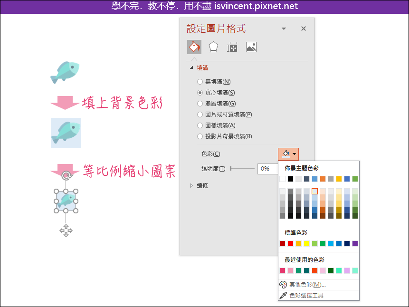Click the 等比例縮小圖案 handwritten text
Image resolution: width=409 pixels, height=307 pixels.
(129, 171)
